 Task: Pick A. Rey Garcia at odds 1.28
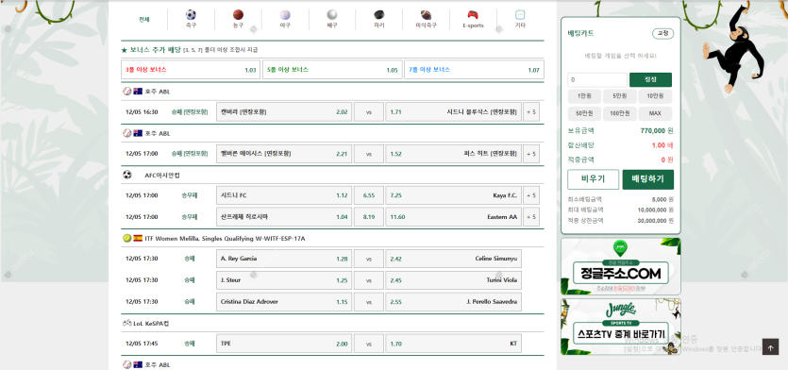coord(284,259)
